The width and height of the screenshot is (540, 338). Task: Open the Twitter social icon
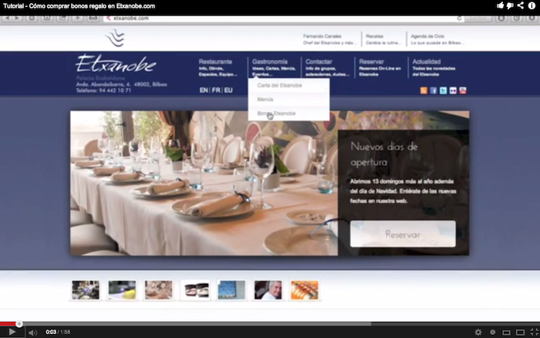tap(444, 90)
